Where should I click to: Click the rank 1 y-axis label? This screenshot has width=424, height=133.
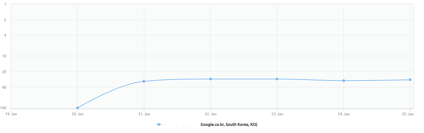[5, 5]
